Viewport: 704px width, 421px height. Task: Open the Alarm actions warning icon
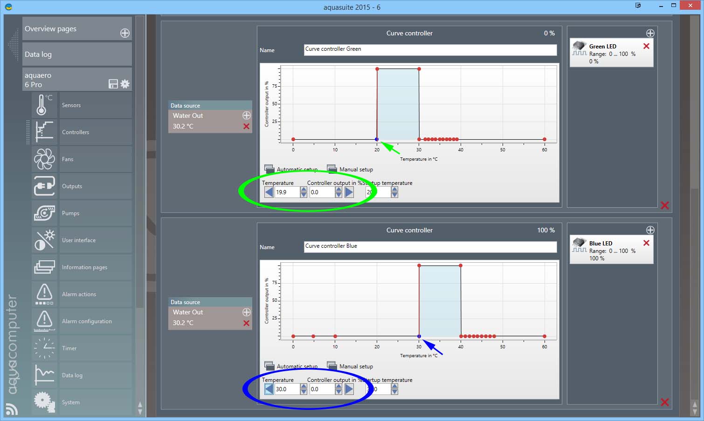pos(44,294)
